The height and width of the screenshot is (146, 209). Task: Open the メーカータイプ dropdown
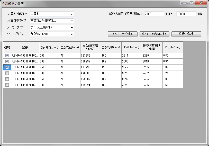coord(52,27)
